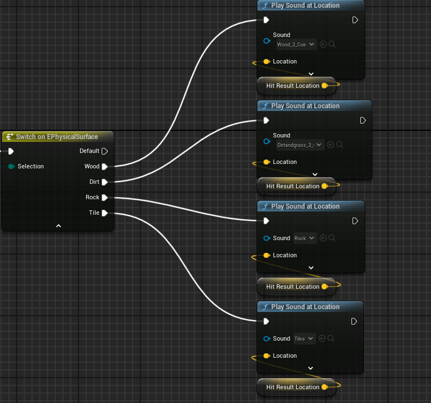Open the Dirtandgrass_3 sound asset dropdown

301,145
